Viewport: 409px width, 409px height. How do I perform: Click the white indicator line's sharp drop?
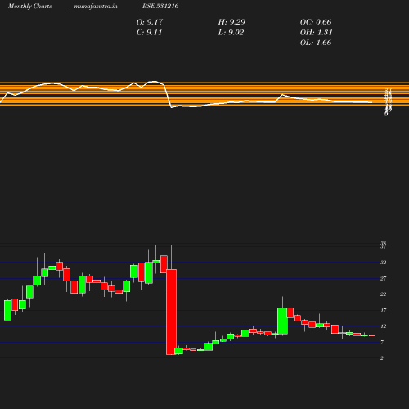pyautogui.click(x=168, y=97)
